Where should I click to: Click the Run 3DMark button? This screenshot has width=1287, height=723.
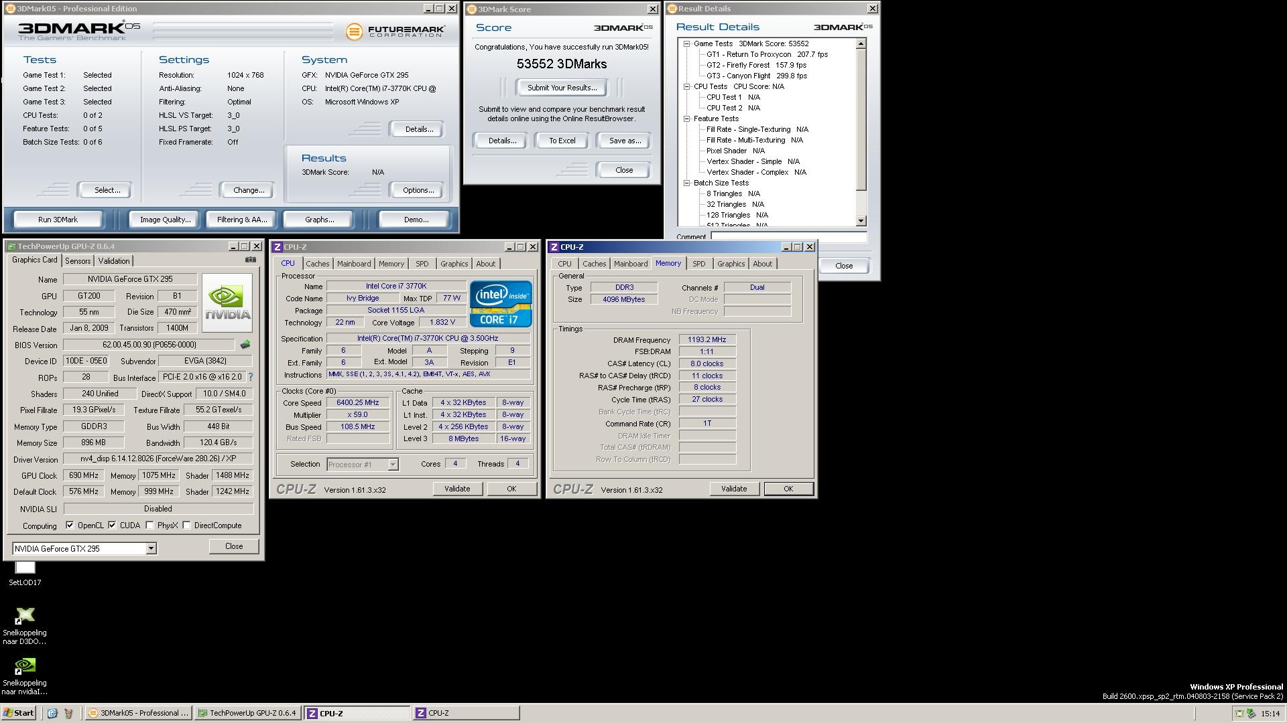point(58,220)
